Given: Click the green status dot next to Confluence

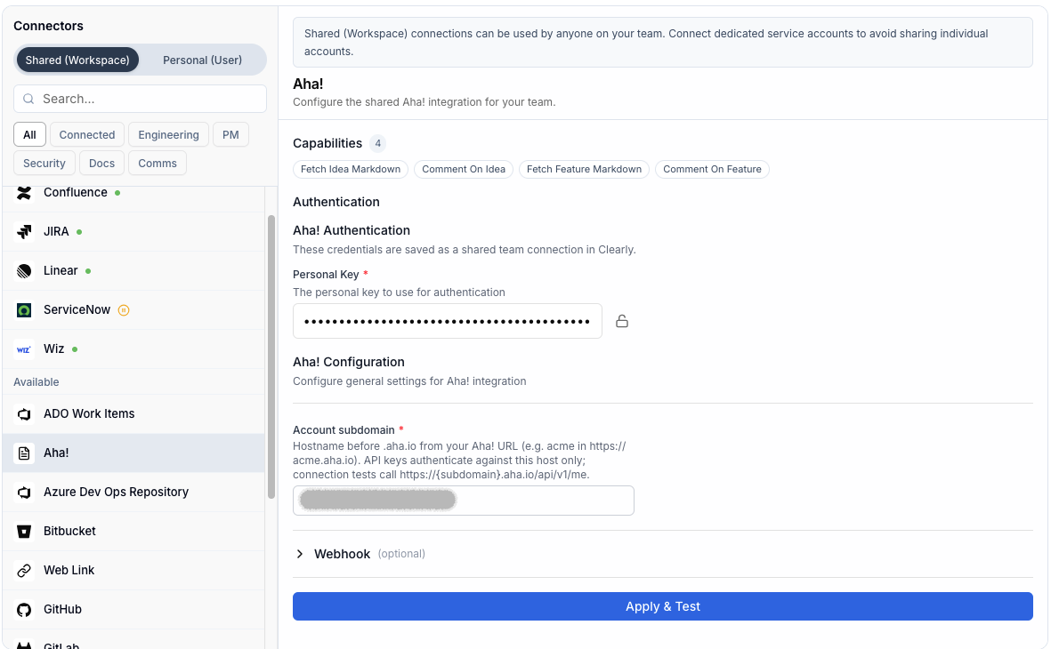Looking at the screenshot, I should (117, 193).
